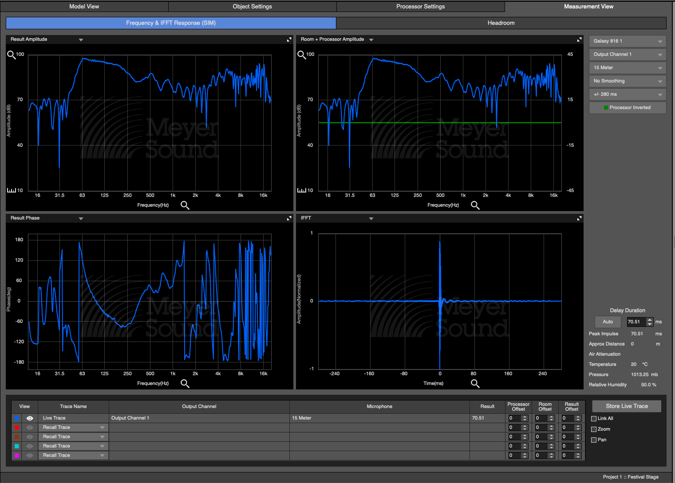Image resolution: width=675 pixels, height=483 pixels.
Task: Maximize the Result Phase panel
Action: (289, 218)
